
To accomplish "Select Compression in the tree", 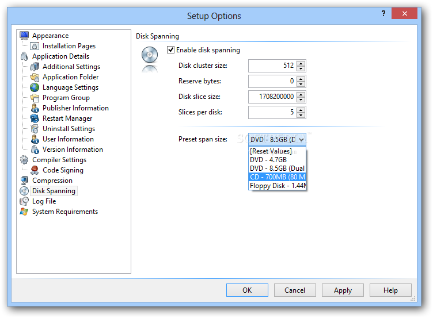I will click(x=52, y=181).
